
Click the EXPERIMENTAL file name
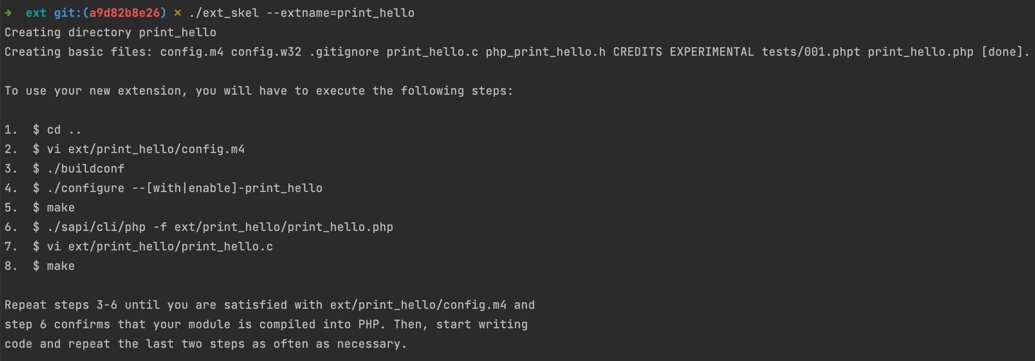coord(712,52)
